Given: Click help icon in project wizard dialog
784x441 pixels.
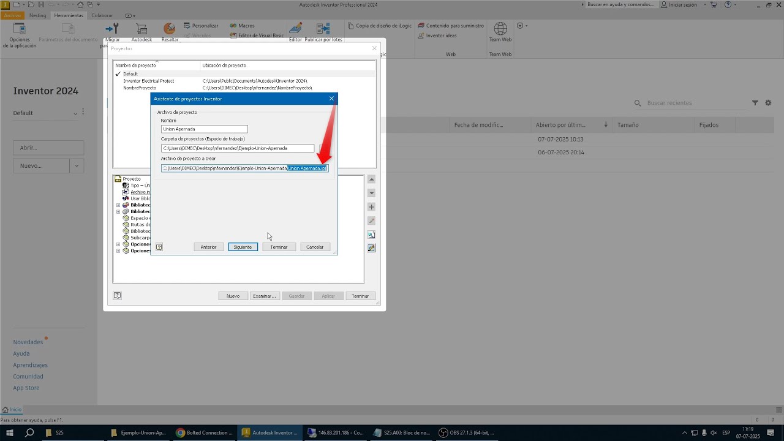Looking at the screenshot, I should (x=159, y=247).
